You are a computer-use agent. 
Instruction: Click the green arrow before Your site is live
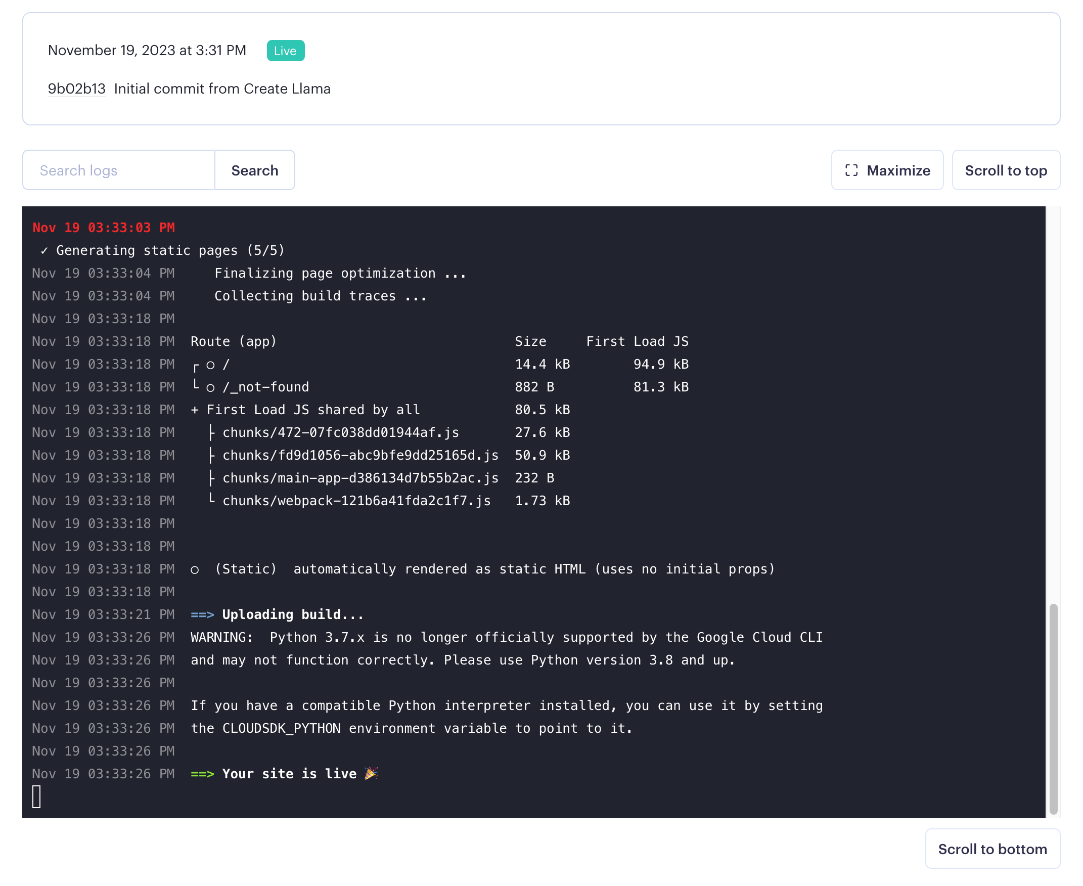202,774
